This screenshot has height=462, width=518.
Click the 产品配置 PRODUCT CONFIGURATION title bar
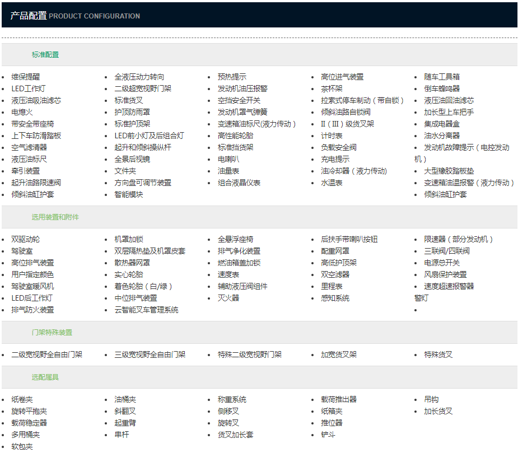pyautogui.click(x=75, y=16)
